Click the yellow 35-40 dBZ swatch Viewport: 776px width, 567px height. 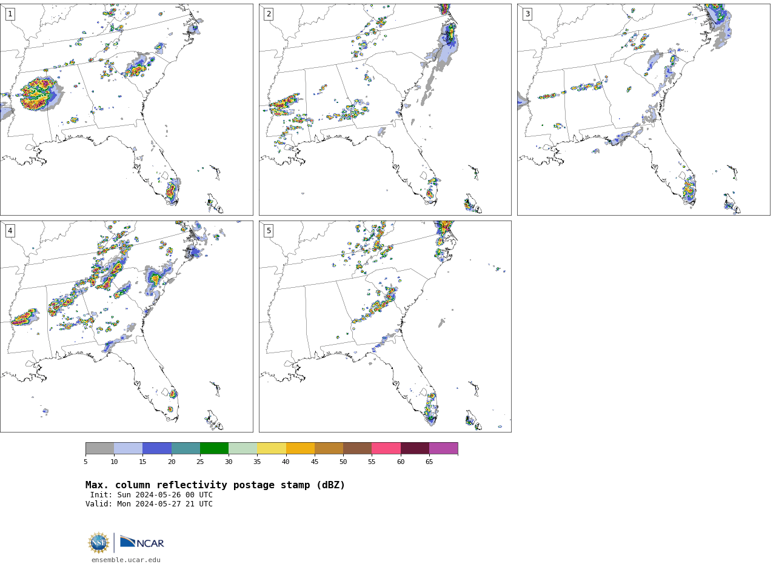pyautogui.click(x=272, y=448)
